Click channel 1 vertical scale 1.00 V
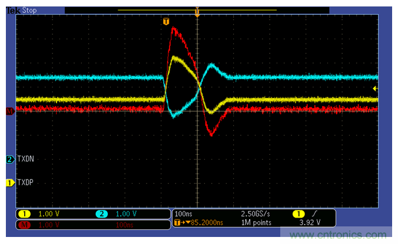This screenshot has width=398, height=244. [50, 213]
